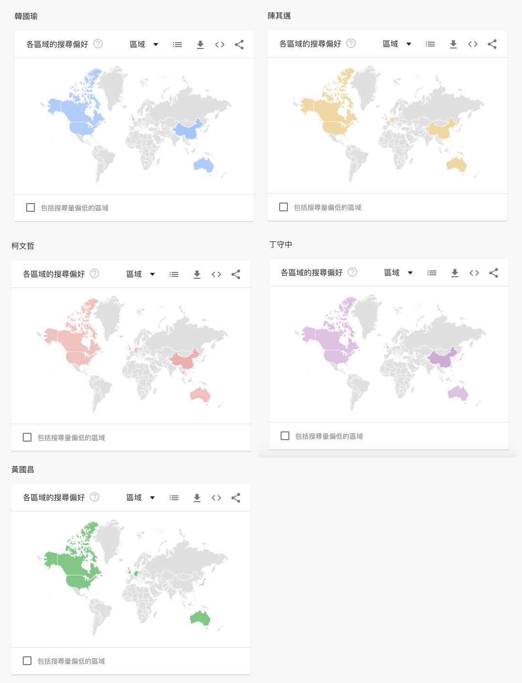522x683 pixels.
Task: Enable 包括搜尋量偏低的區域 for 韓國瑜
Action: (x=31, y=207)
